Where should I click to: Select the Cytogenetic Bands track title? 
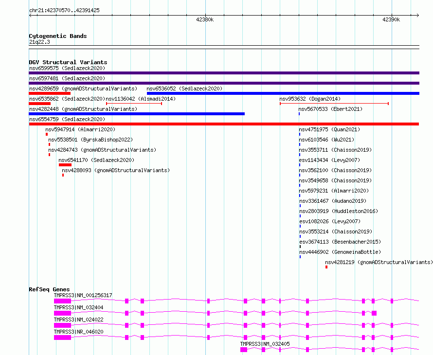(58, 36)
